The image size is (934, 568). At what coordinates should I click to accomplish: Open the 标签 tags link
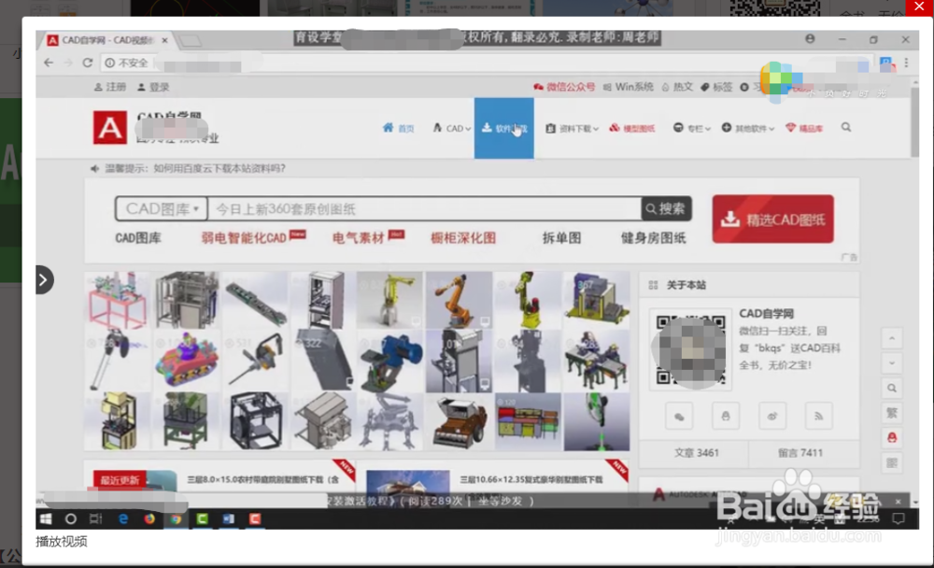716,87
